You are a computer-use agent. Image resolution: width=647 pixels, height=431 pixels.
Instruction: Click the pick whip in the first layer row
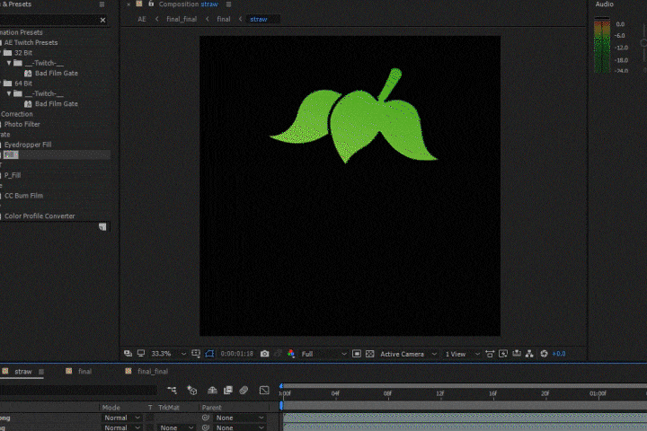(x=205, y=418)
